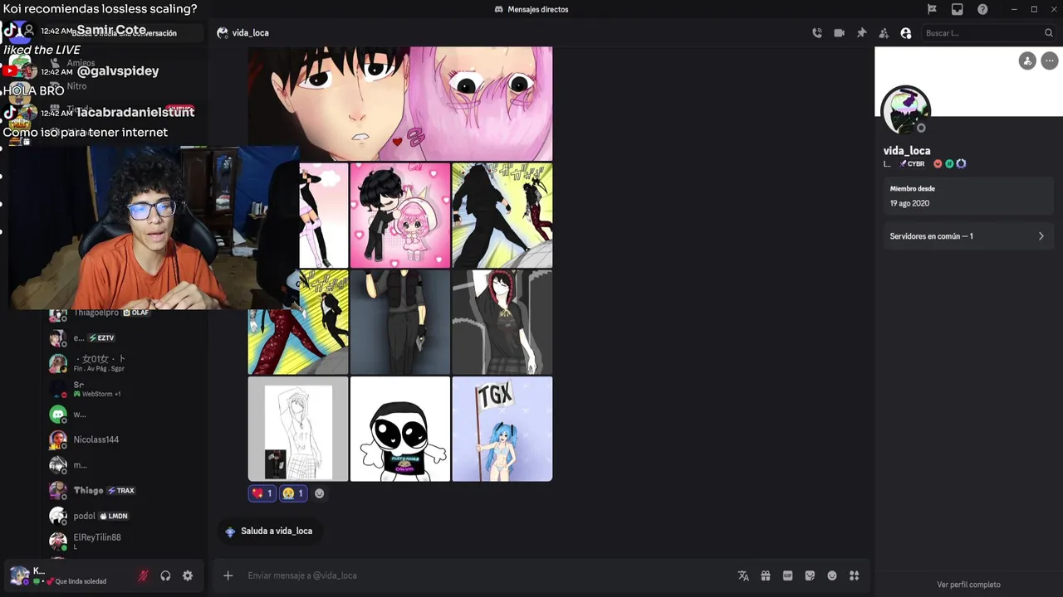
Task: Toggle the crying face reaction
Action: pyautogui.click(x=293, y=493)
